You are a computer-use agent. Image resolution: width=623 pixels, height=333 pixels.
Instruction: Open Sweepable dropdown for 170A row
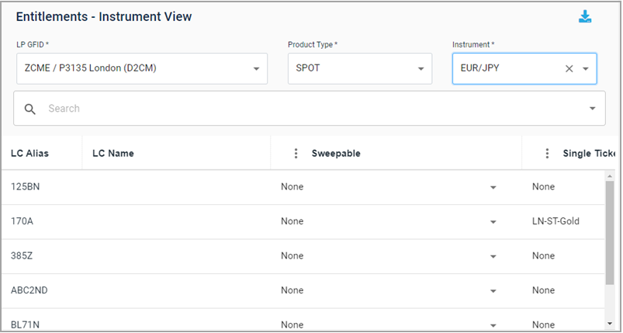click(x=493, y=222)
